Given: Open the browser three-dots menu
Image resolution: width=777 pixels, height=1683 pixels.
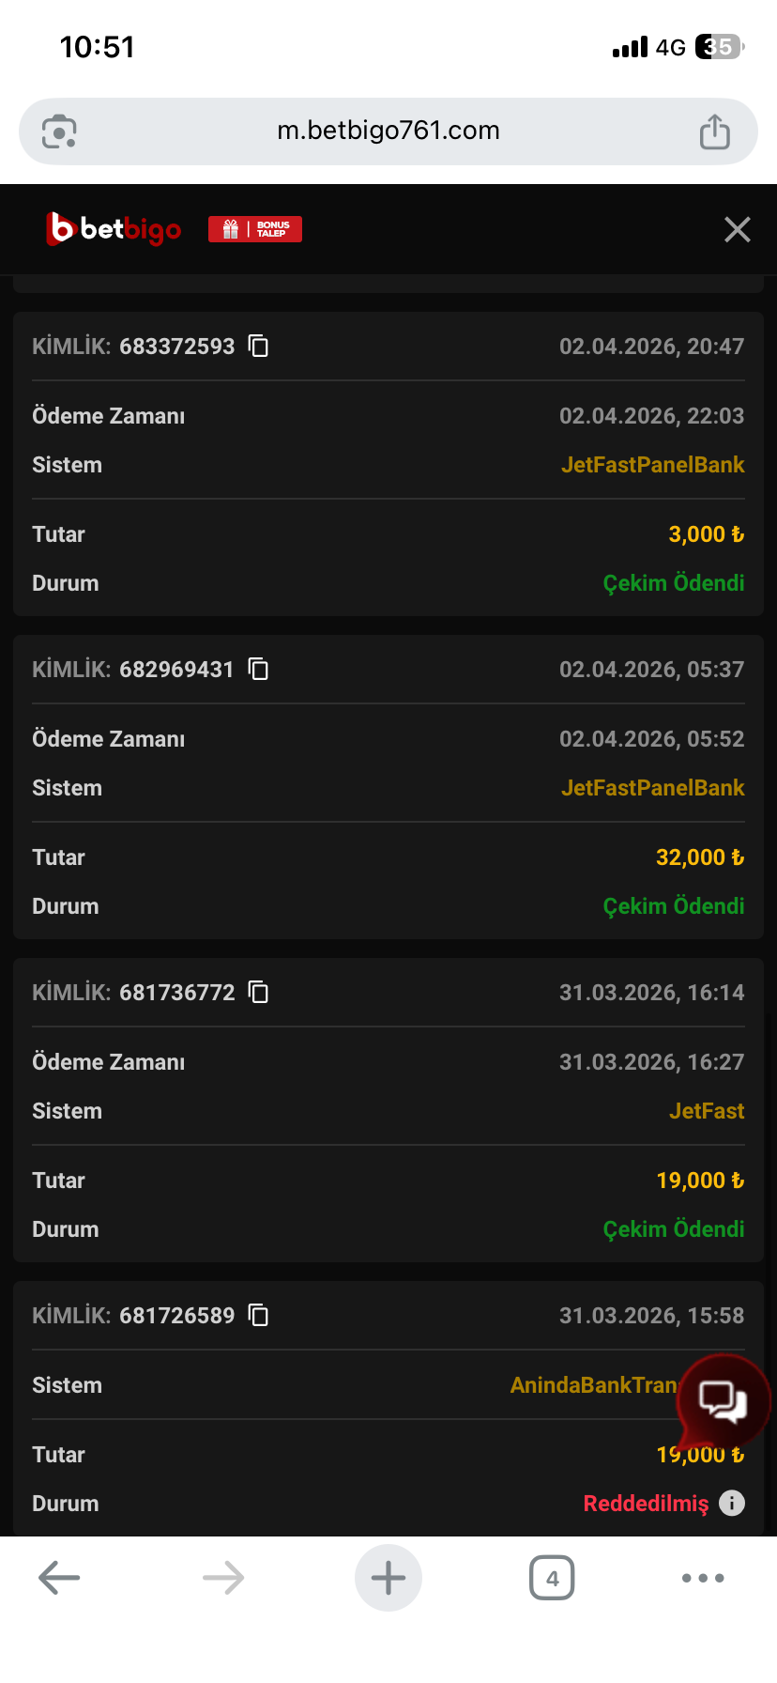Looking at the screenshot, I should tap(702, 1578).
